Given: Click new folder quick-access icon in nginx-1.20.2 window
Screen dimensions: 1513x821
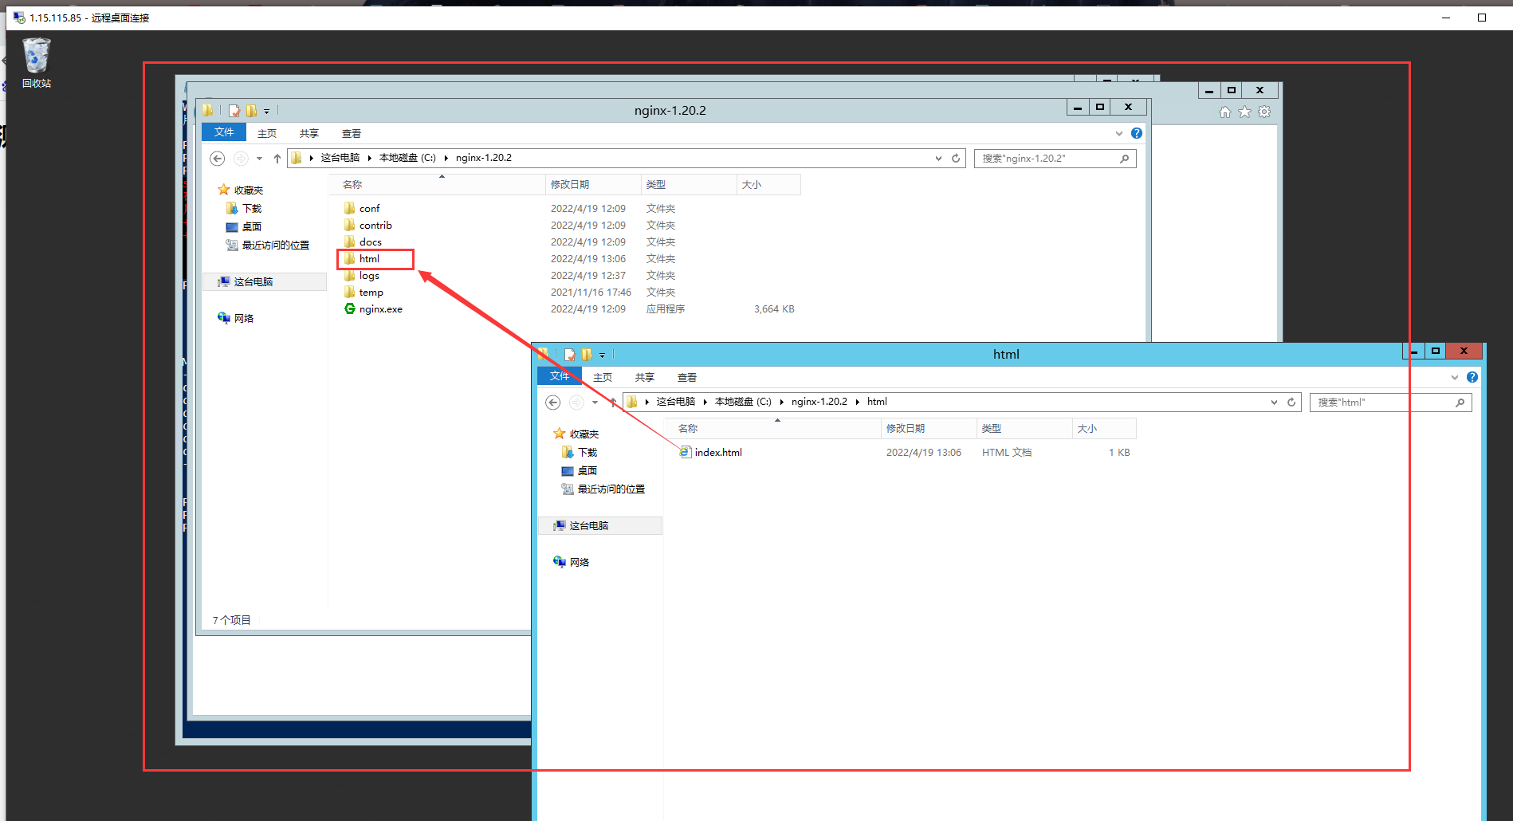Looking at the screenshot, I should coord(251,111).
